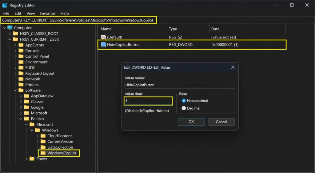
Task: Collapse the Software key chevron
Action: 15,91
